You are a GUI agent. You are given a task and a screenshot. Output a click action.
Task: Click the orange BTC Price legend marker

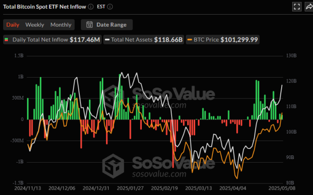point(190,40)
